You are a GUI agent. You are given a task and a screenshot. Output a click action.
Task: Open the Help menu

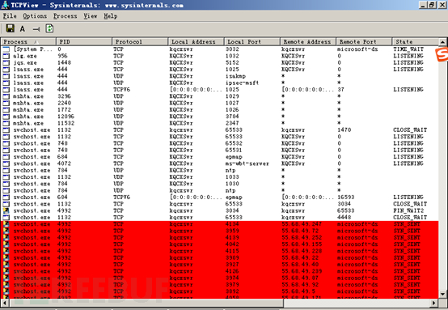pos(110,16)
